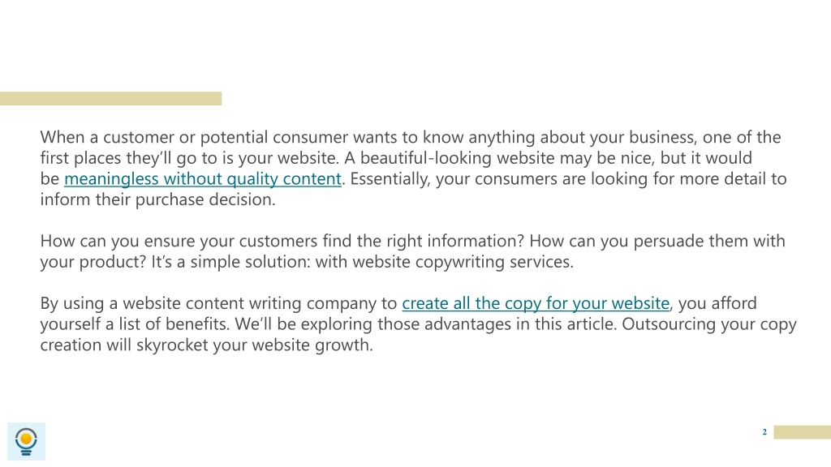Click the beige bar beside the page number
The width and height of the screenshot is (831, 467).
(x=803, y=432)
